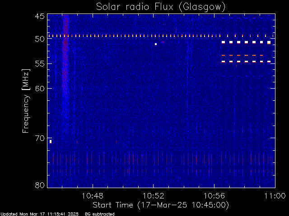Click the "Solar radio Flux (Glasgow)" title
289x216 pixels.
[161, 7]
